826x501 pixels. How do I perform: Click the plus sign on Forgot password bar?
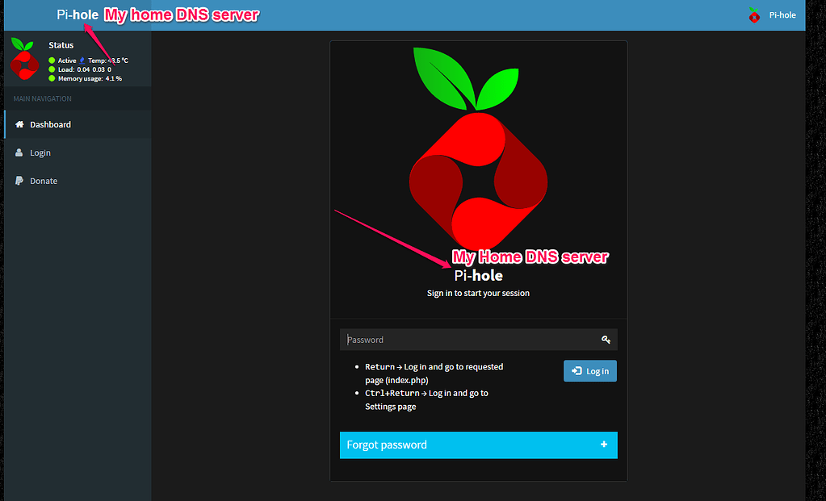click(x=603, y=445)
